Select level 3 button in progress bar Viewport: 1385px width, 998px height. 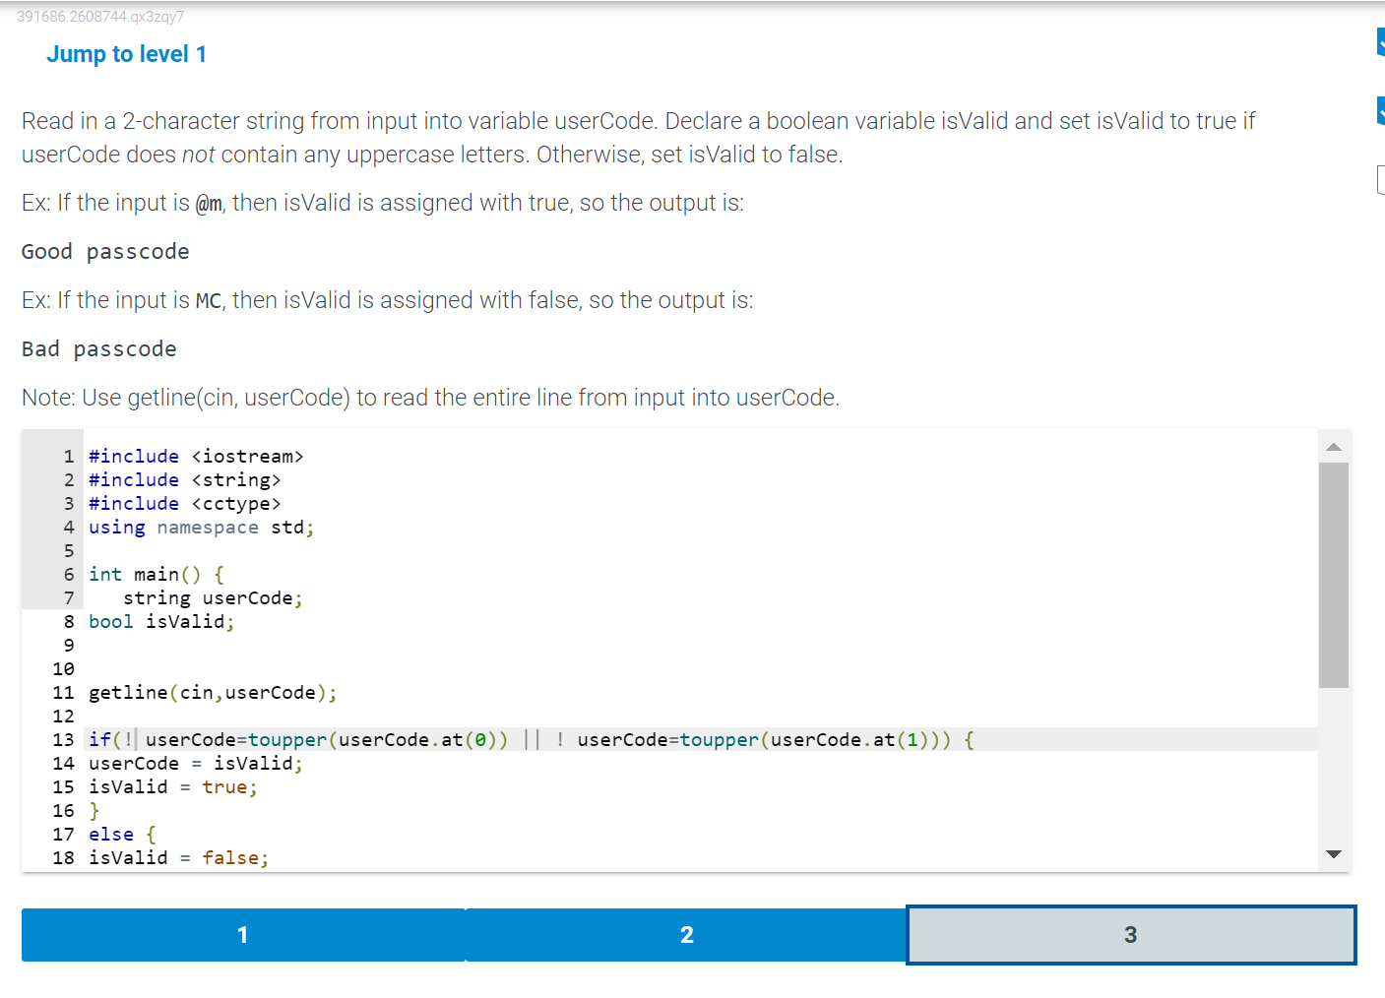coord(1130,935)
